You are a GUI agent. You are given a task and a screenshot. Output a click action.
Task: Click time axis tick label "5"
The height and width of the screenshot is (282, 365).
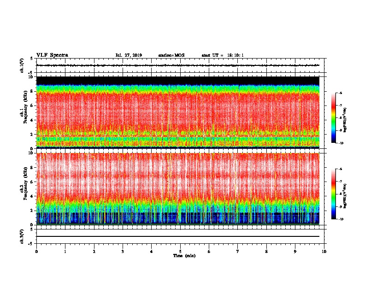click(x=180, y=252)
